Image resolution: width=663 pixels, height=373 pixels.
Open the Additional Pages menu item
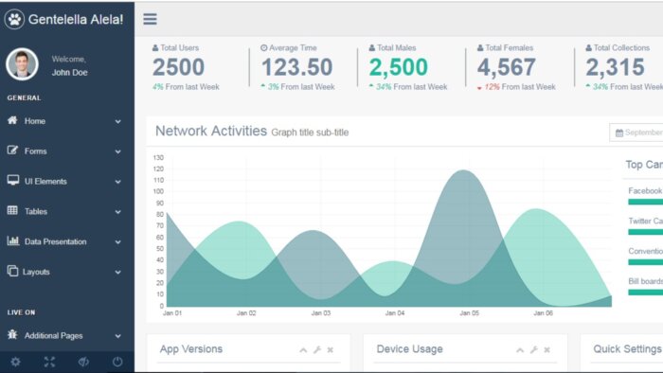pos(67,336)
